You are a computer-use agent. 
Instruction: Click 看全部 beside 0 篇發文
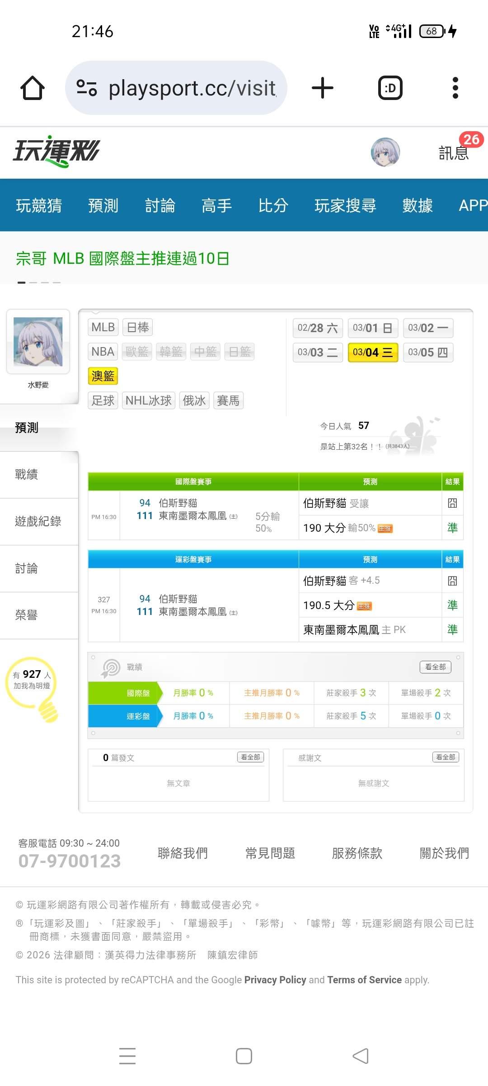[250, 757]
